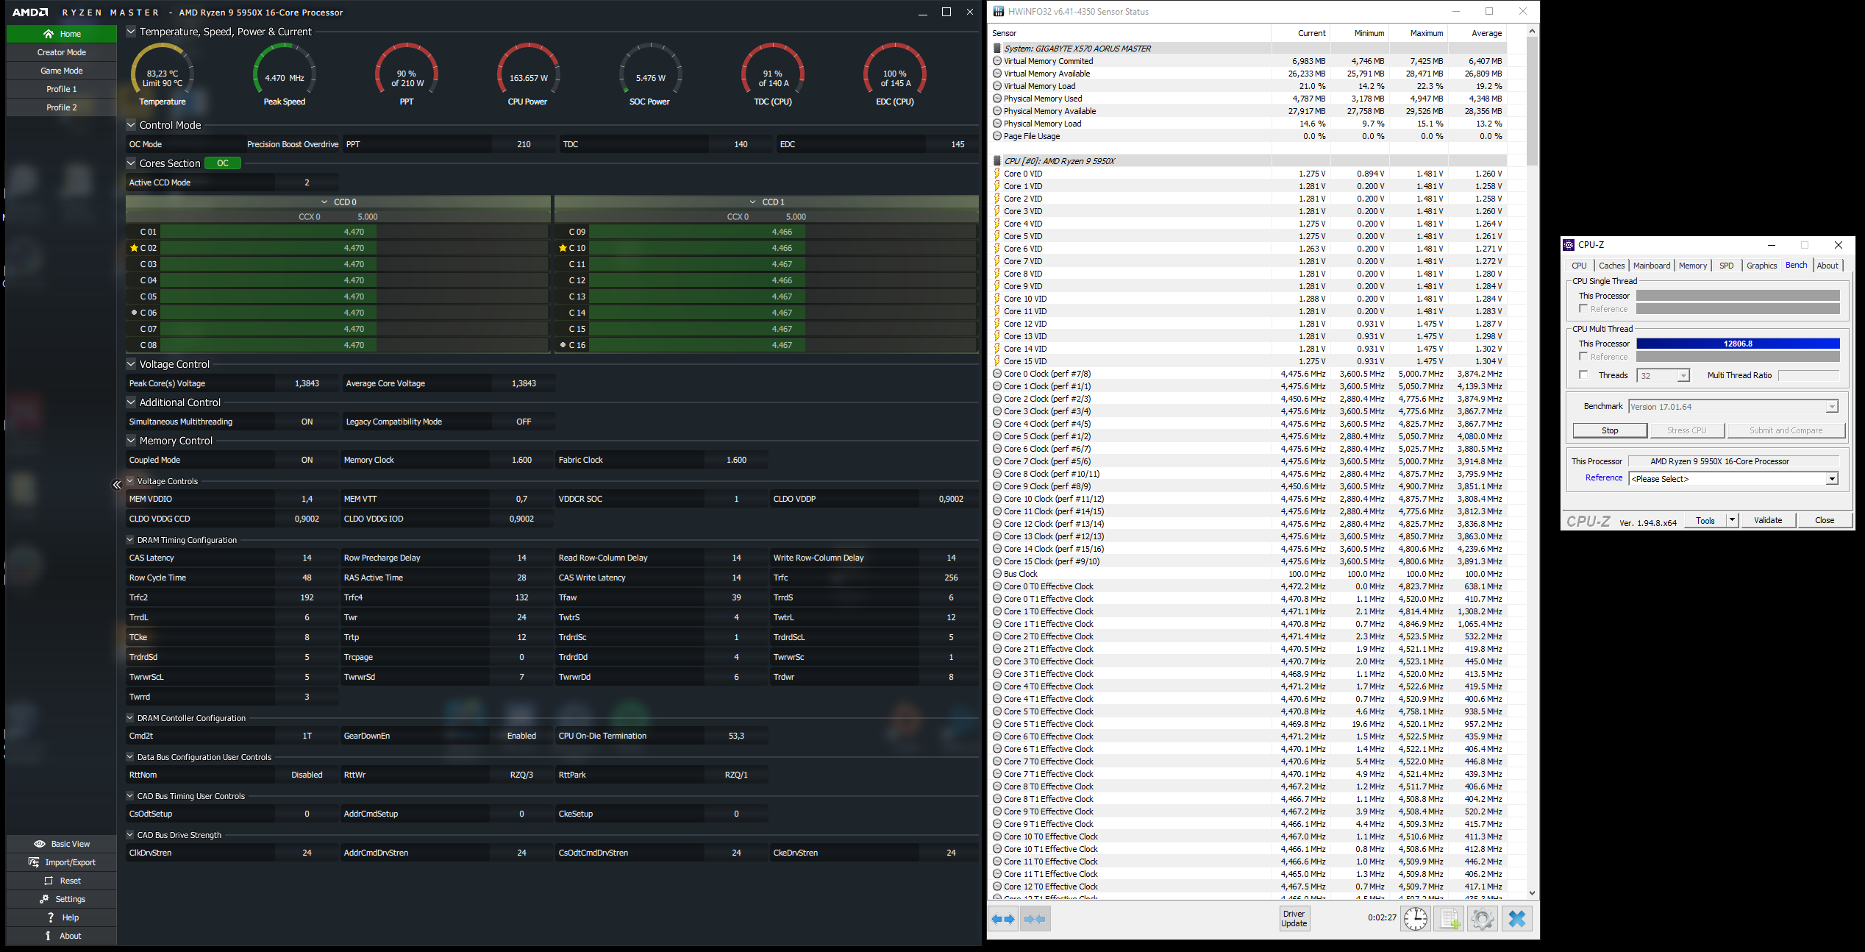
Task: Click circle icon beside Bus Clock sensor
Action: point(997,574)
